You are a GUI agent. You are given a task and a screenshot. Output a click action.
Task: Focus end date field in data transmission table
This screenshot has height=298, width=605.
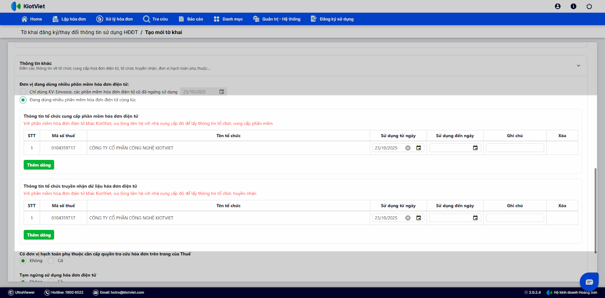pos(455,218)
